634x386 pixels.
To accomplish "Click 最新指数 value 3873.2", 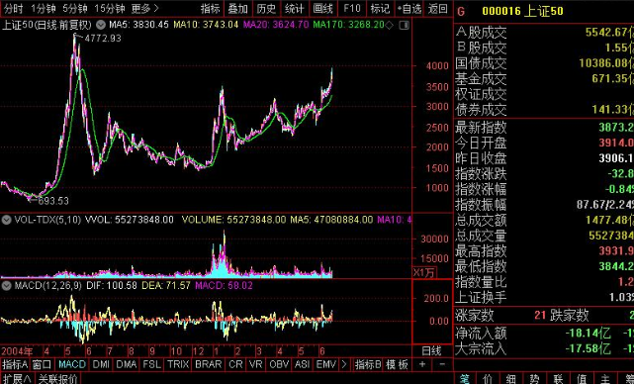I will click(616, 127).
